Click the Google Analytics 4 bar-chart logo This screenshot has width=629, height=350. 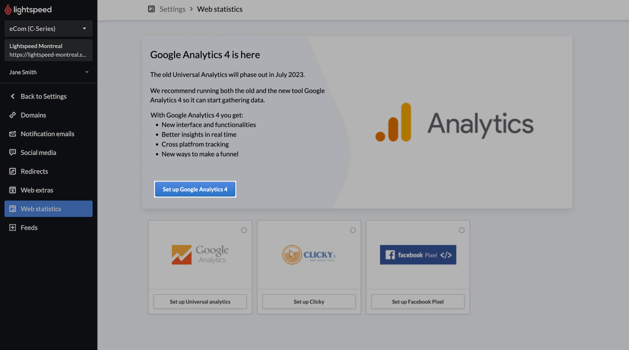[393, 122]
